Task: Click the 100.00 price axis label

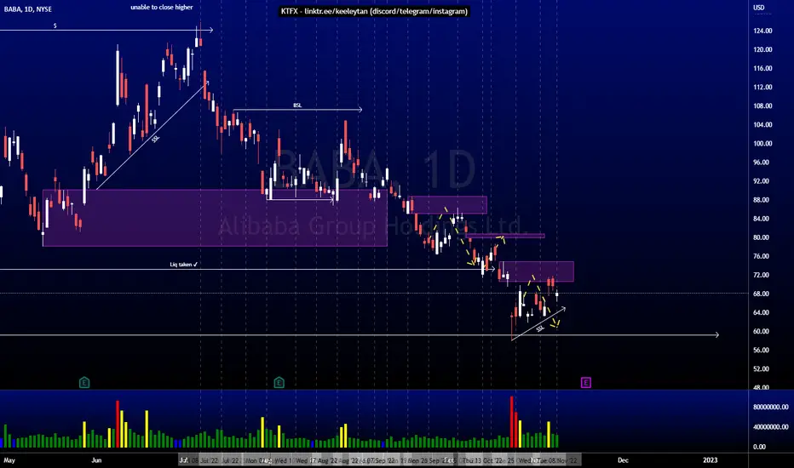Action: pos(762,144)
